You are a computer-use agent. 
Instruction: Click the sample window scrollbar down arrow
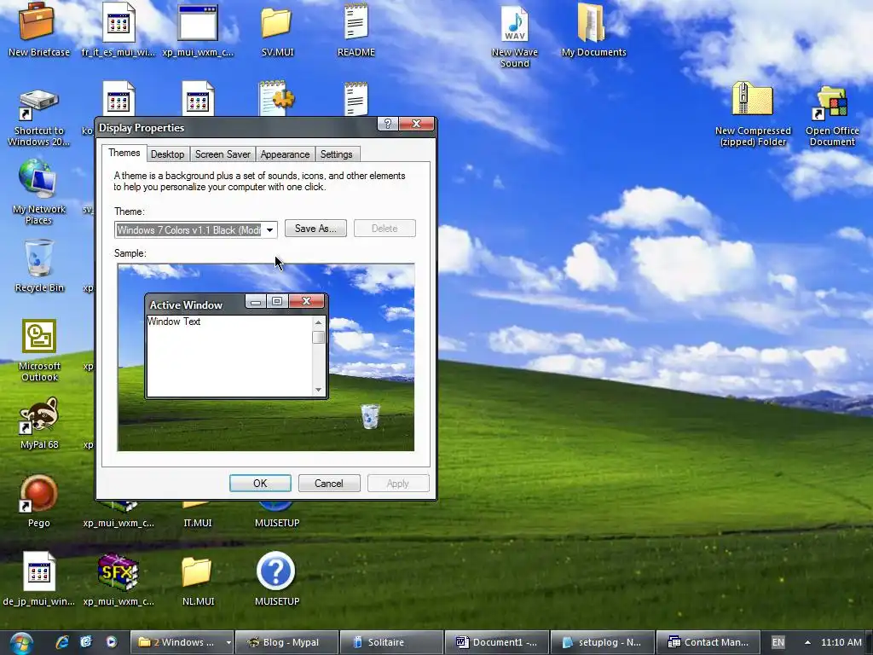[x=319, y=390]
